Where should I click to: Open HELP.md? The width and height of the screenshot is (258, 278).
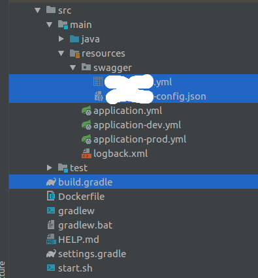pyautogui.click(x=78, y=240)
